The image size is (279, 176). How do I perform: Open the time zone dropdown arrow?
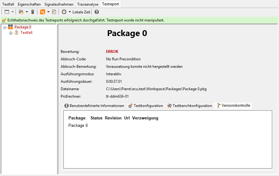click(70, 12)
